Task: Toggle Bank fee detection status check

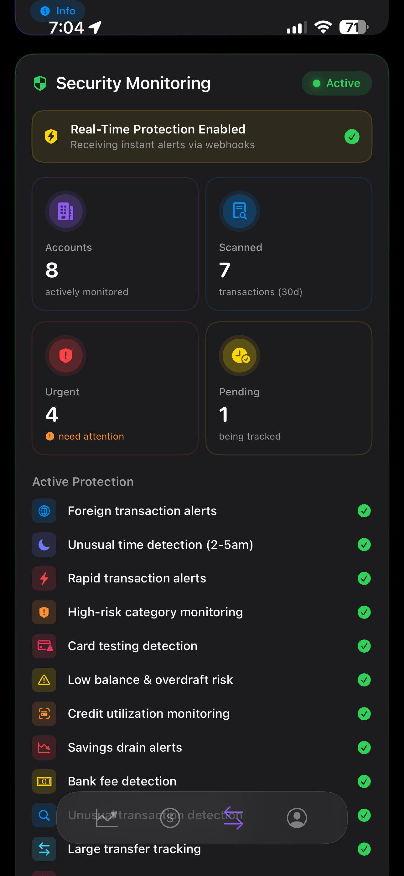Action: click(x=364, y=781)
